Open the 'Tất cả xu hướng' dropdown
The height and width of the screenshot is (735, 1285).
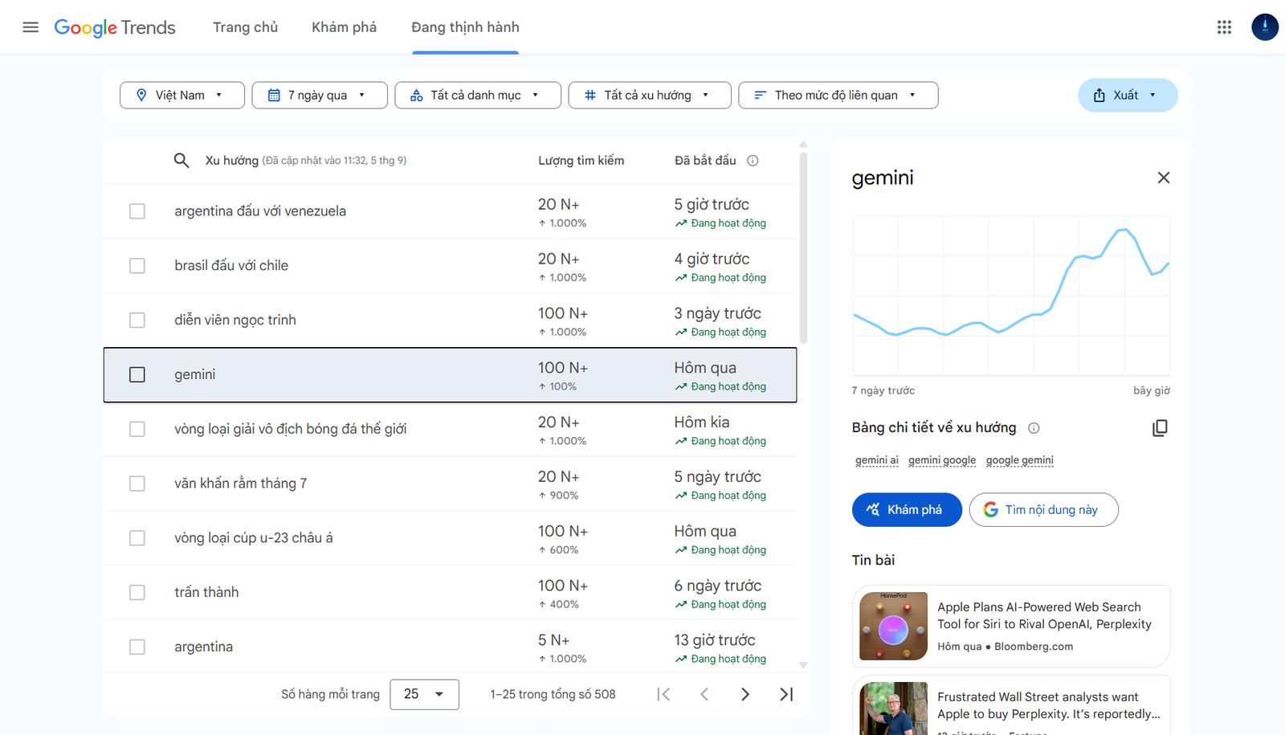tap(650, 95)
